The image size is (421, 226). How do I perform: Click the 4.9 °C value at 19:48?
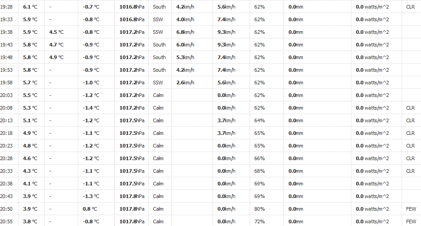(x=57, y=57)
